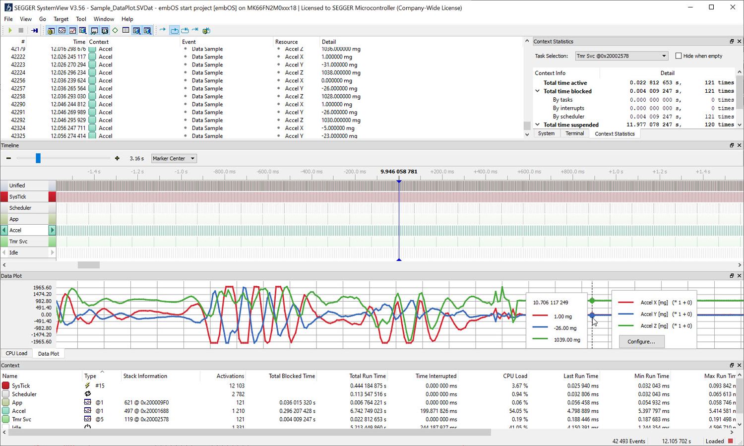Start a new recording with the green play icon
The height and width of the screenshot is (446, 744).
tap(10, 30)
